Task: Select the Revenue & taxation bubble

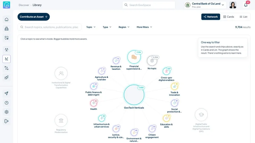Action: pos(116,61)
